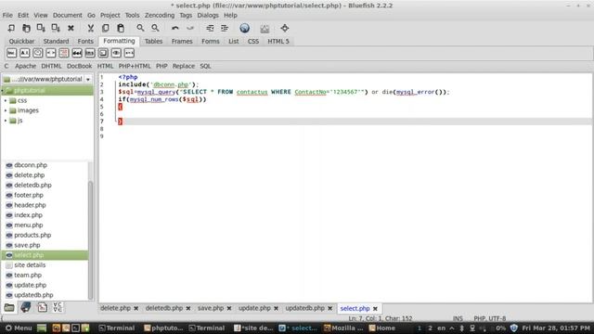Click the INS insert mode indicator in status bar

point(458,318)
